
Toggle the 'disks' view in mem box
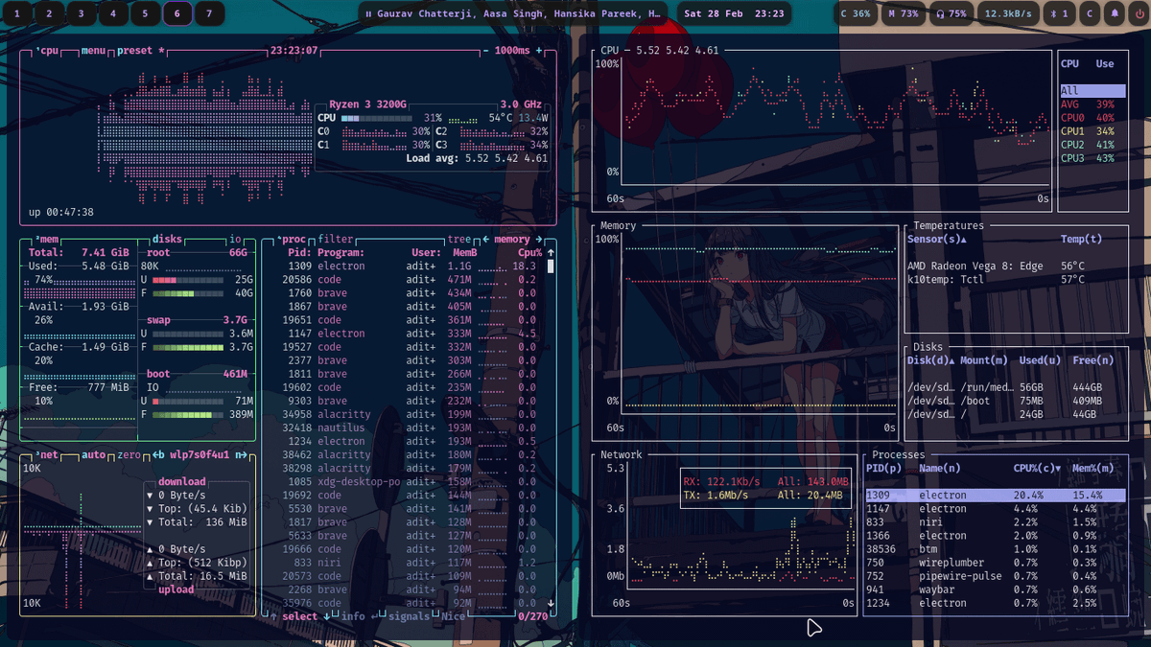(167, 240)
